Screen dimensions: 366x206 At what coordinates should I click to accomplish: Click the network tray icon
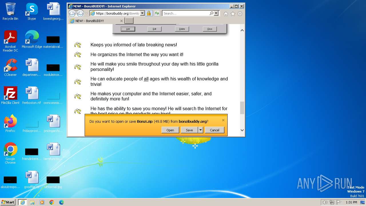coord(332,202)
